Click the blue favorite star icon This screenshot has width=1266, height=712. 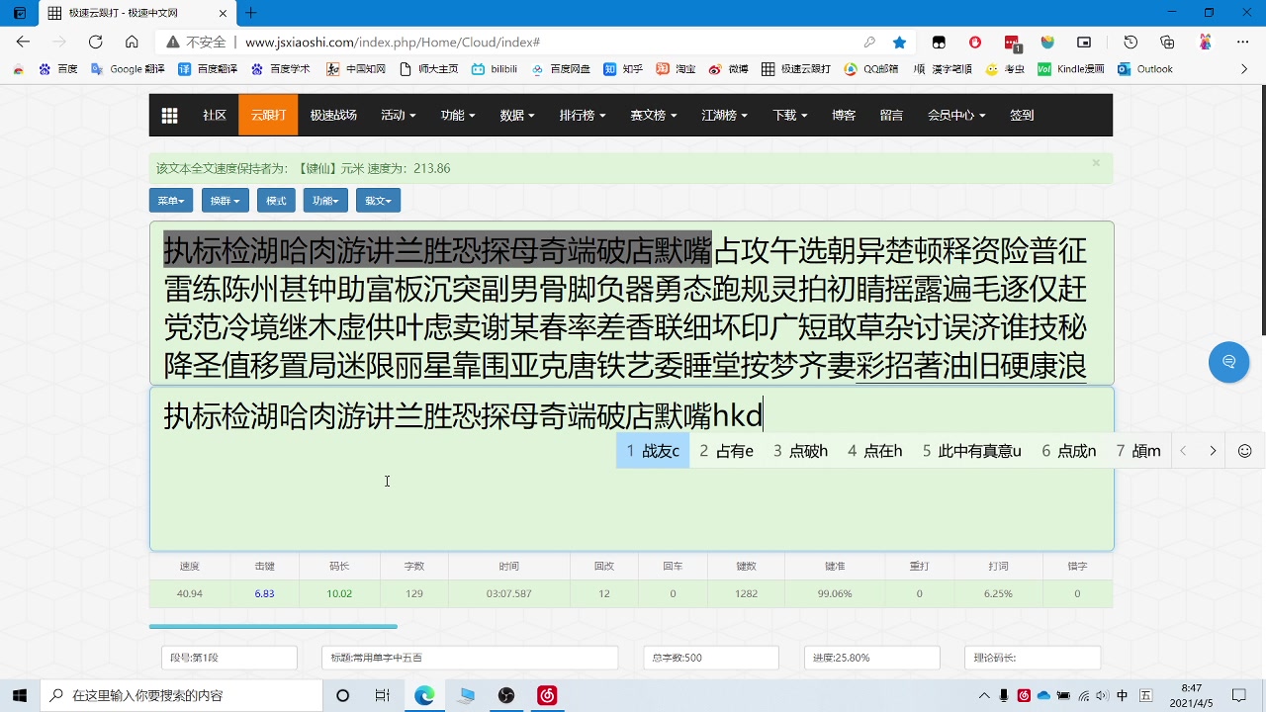[899, 43]
